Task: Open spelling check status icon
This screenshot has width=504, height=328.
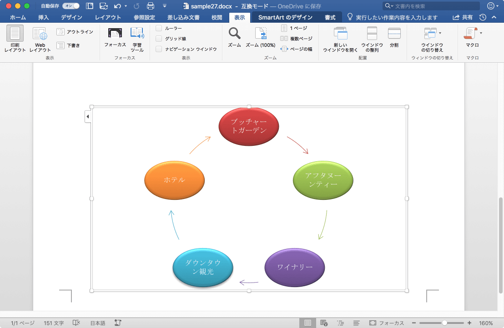Action: pos(76,323)
